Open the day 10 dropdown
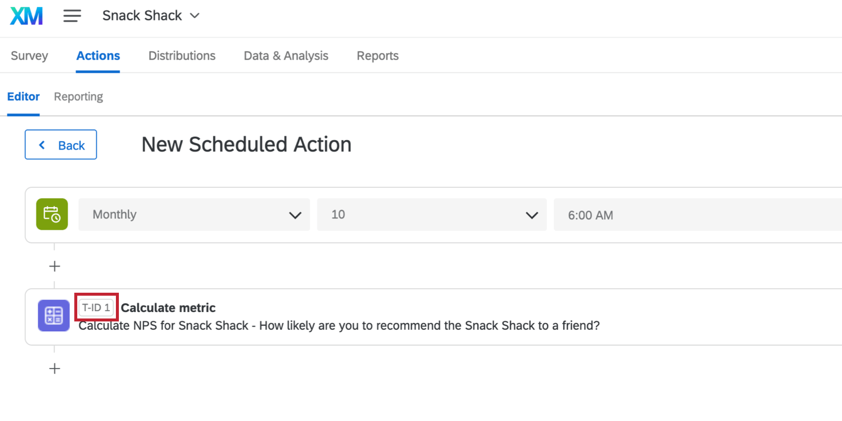 (x=432, y=214)
